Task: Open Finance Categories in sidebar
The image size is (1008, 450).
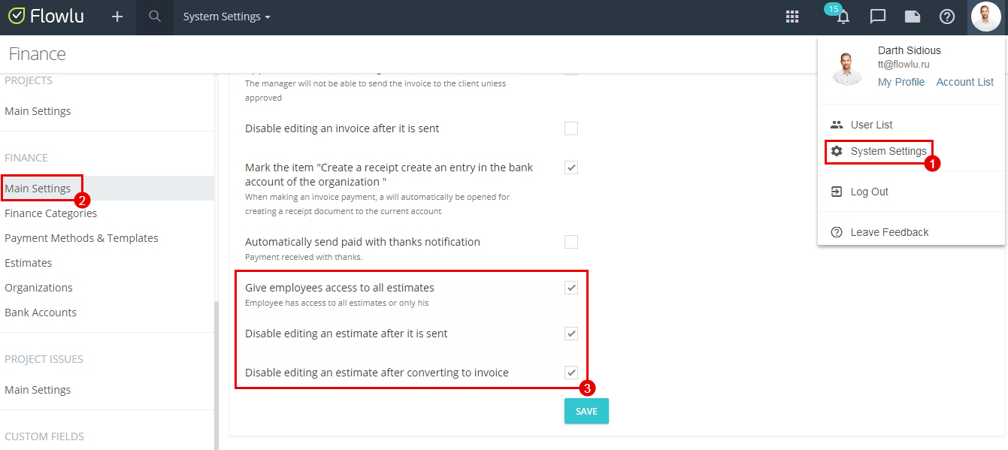Action: [51, 213]
